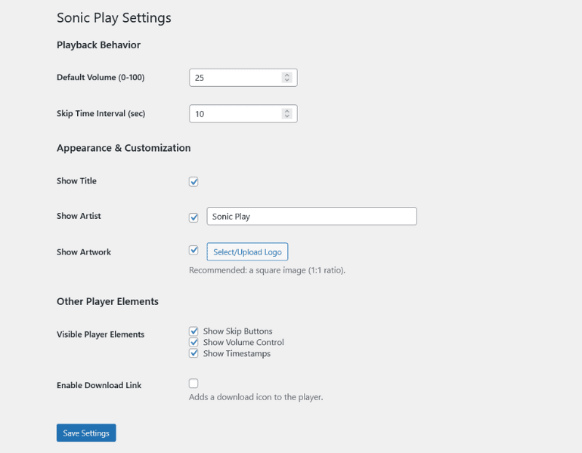Turn off the Show Volume Control checkbox
The image size is (582, 453).
click(193, 342)
